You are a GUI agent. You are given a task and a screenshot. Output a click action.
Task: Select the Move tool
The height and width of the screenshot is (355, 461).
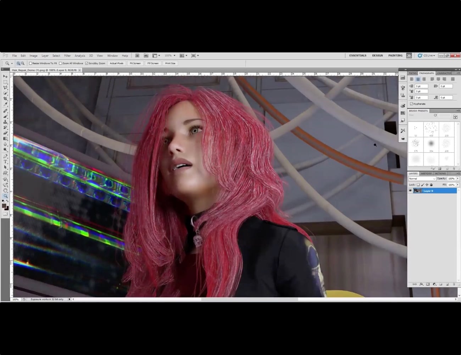[x=5, y=76]
